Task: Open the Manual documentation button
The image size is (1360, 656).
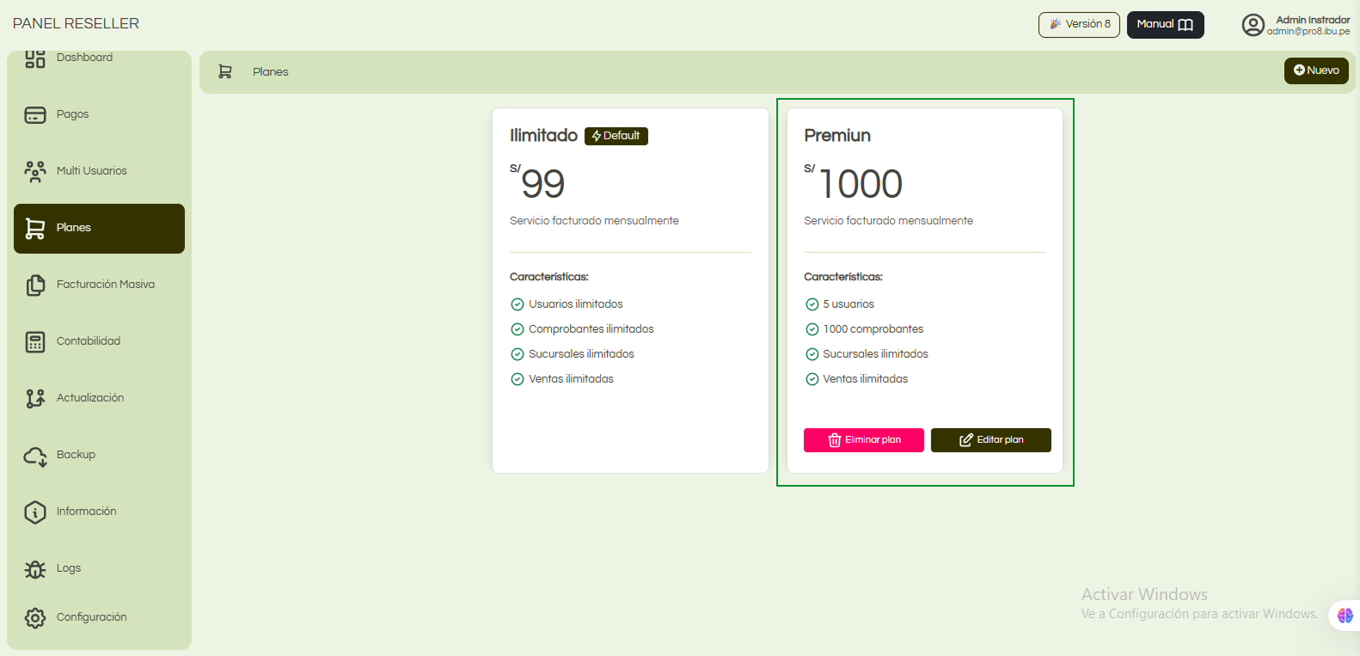Action: (1165, 25)
